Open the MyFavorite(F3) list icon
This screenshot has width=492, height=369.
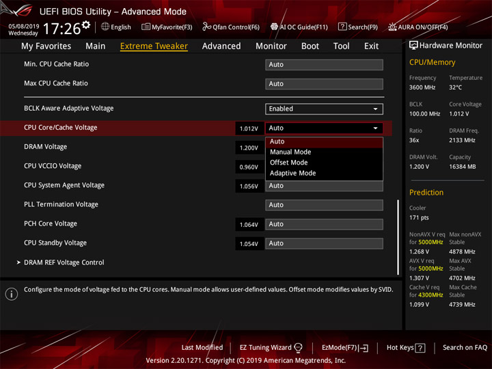146,27
